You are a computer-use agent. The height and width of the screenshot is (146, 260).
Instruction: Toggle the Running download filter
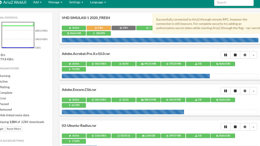[x=5, y=76]
